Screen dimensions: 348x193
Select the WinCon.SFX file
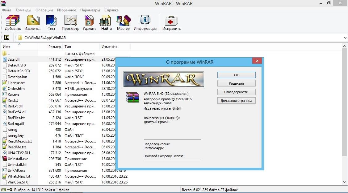(x=18, y=182)
